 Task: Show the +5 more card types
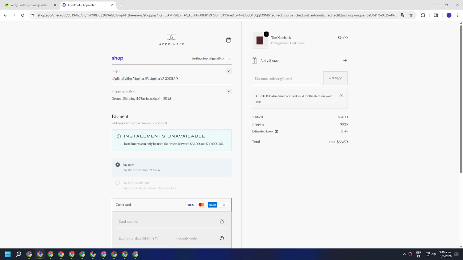click(x=223, y=205)
